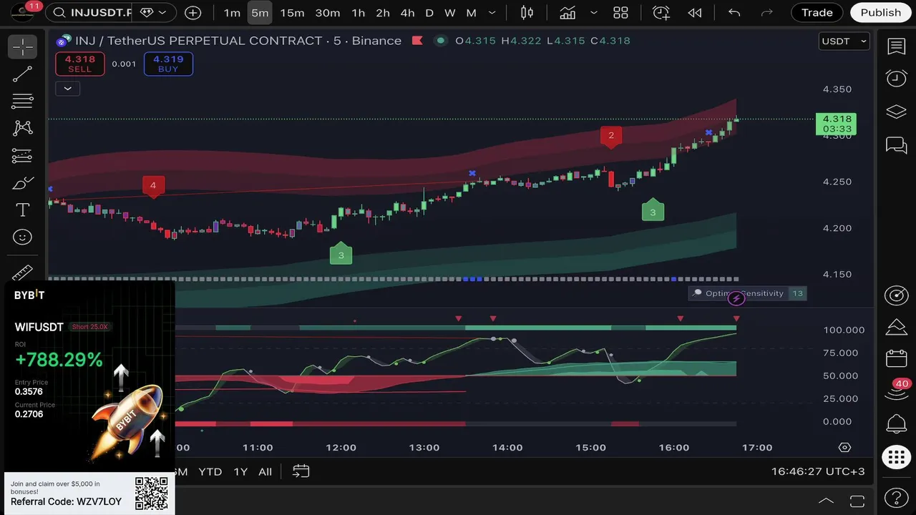Image resolution: width=916 pixels, height=515 pixels.
Task: Create a new alert from toolbar
Action: tap(661, 13)
